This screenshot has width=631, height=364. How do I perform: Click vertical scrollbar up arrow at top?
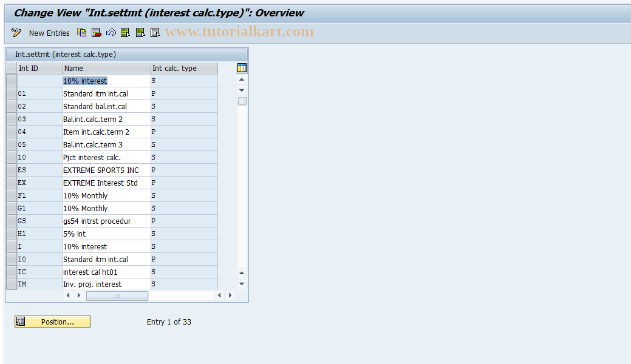tap(242, 79)
